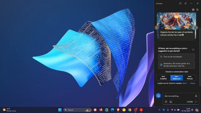The image size is (201, 113).
Task: Show hidden system tray icons
Action: (160, 110)
